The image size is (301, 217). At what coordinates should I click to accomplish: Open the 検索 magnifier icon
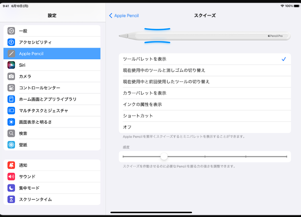[11, 133]
